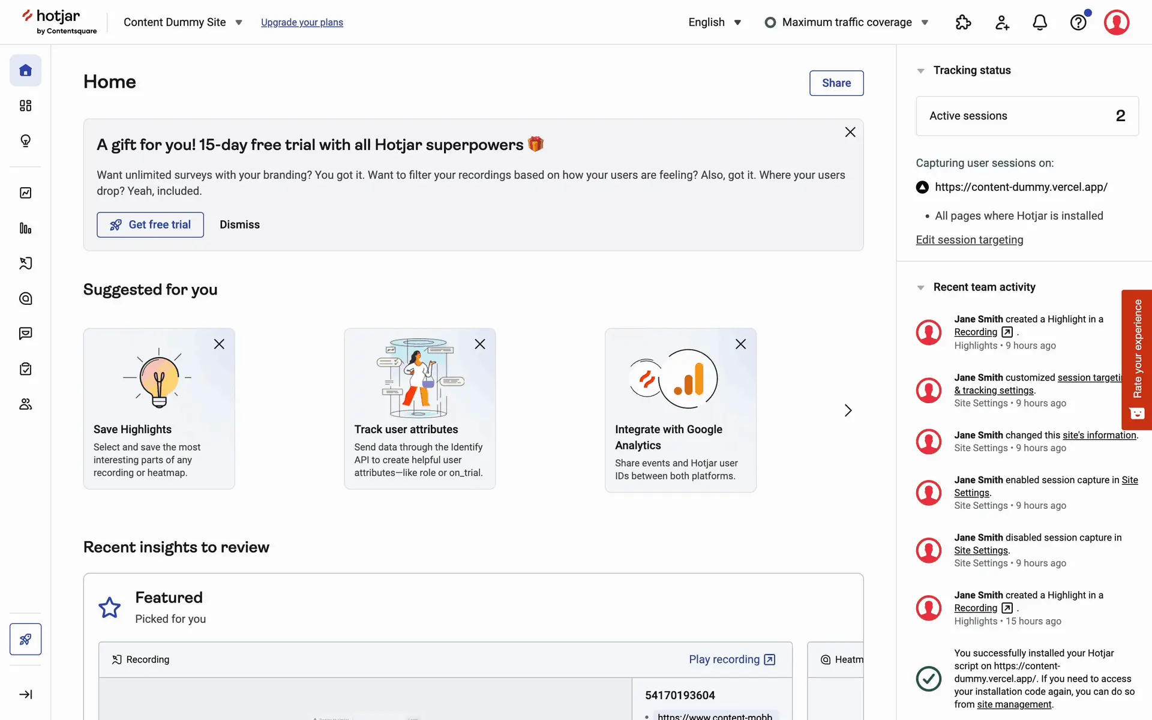Open the Feedback sidebar icon
The image size is (1152, 720).
click(25, 334)
